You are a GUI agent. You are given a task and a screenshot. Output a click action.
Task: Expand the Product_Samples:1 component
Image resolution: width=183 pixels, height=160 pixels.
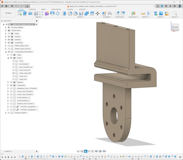pyautogui.click(x=5, y=113)
